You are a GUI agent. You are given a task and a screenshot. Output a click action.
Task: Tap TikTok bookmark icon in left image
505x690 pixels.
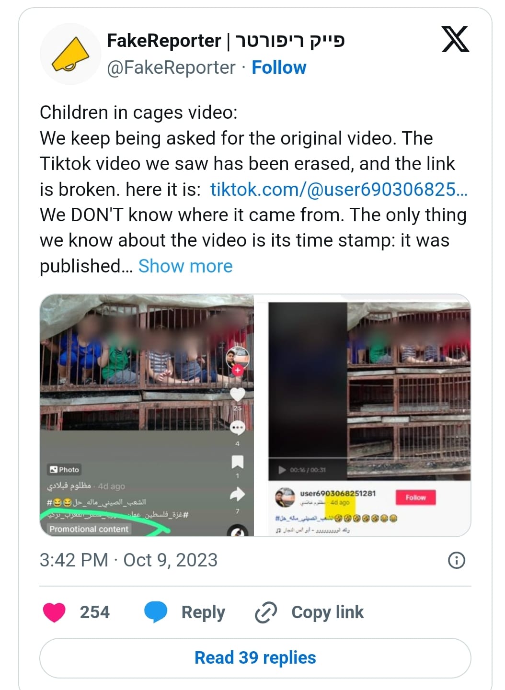click(x=238, y=462)
